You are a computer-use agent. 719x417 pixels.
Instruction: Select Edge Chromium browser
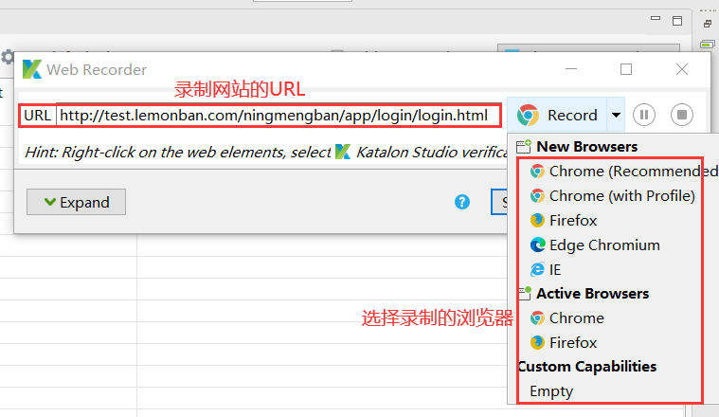[x=595, y=245]
